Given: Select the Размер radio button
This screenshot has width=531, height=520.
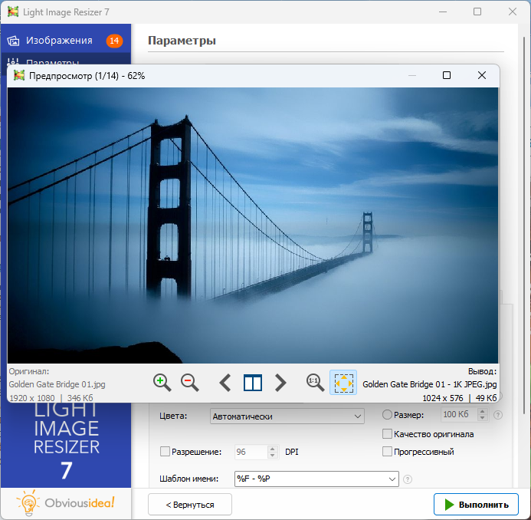Looking at the screenshot, I should (x=387, y=415).
